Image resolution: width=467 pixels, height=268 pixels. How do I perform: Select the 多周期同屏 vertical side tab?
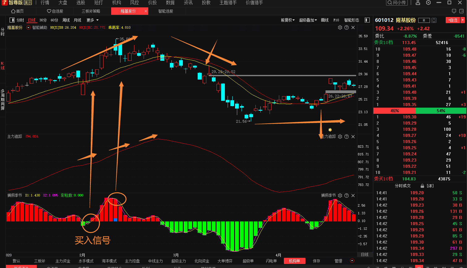(x=2, y=100)
